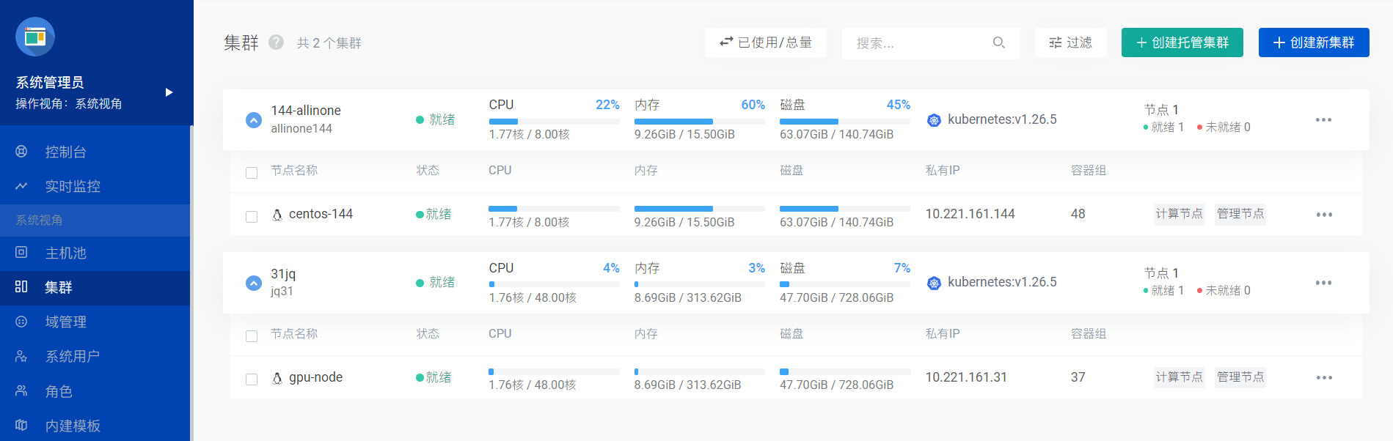Viewport: 1393px width, 441px height.
Task: Click the help question mark icon beside 集群
Action: (x=276, y=42)
